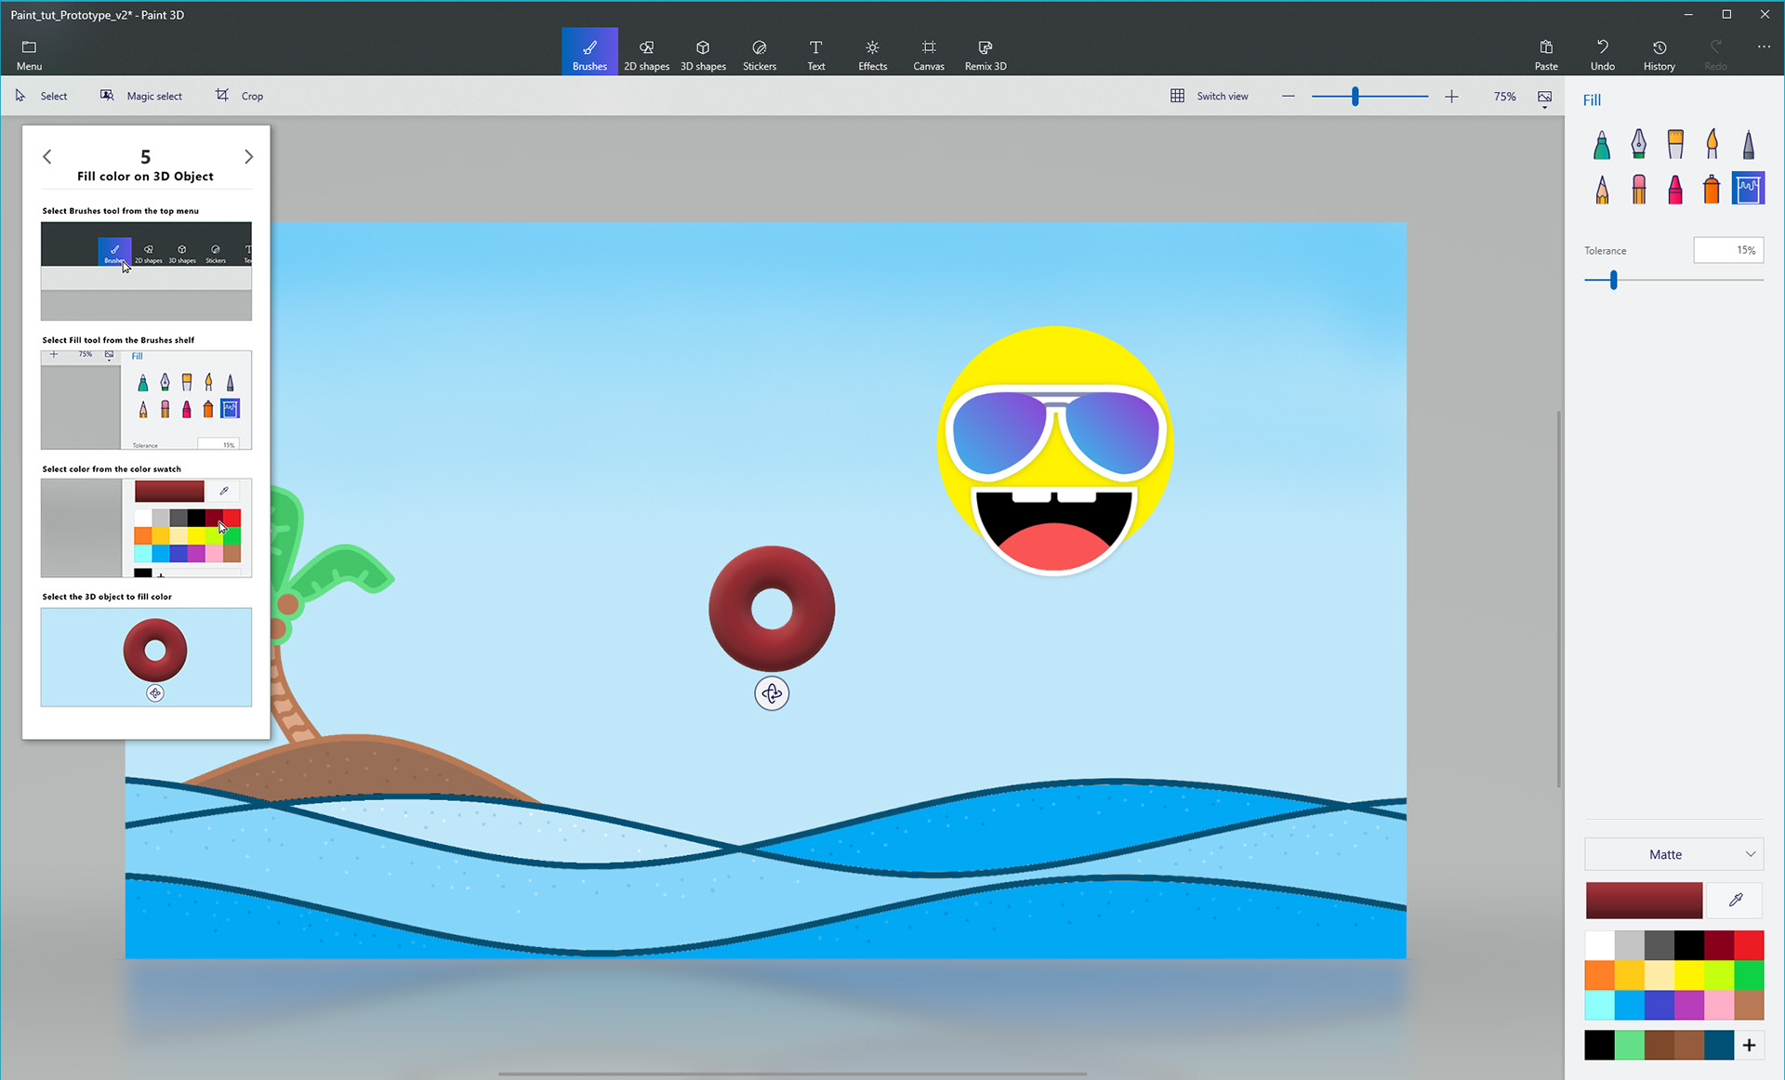Image resolution: width=1785 pixels, height=1080 pixels.
Task: Toggle Switch view mode
Action: pyautogui.click(x=1209, y=96)
